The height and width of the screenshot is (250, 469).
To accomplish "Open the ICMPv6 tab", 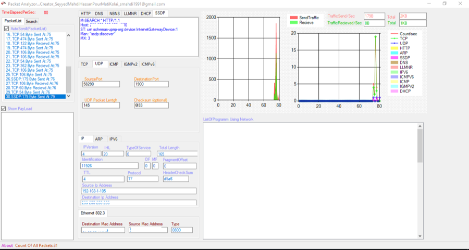I will coord(148,64).
